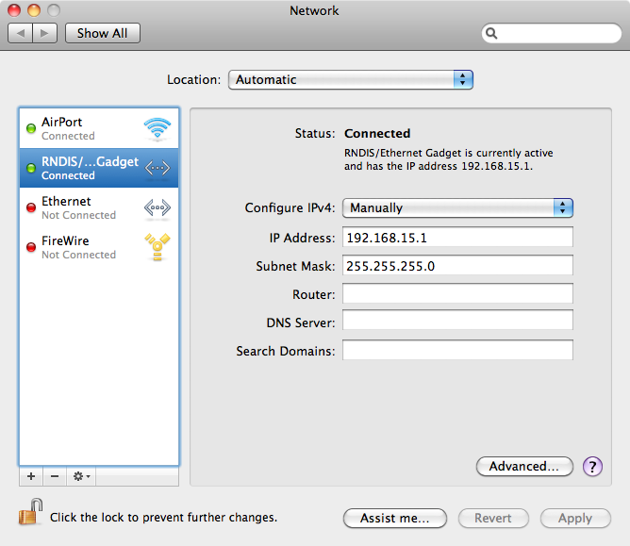Click the lock icon to prevent changes
630x546 pixels.
point(30,512)
